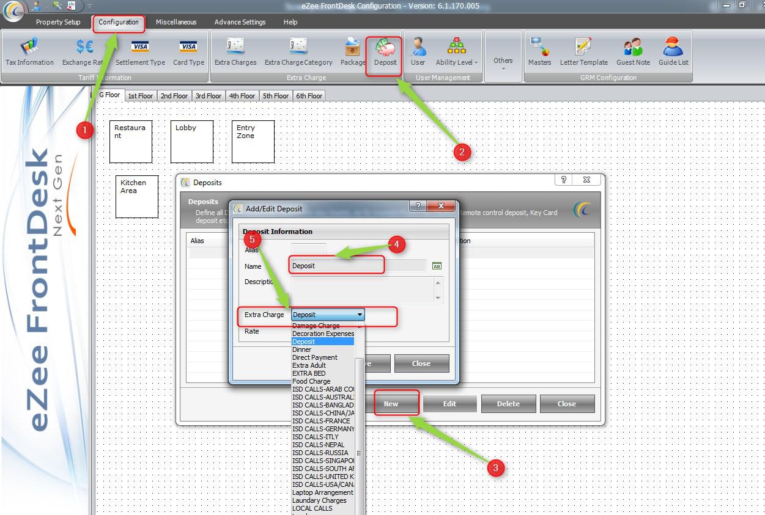
Task: Expand Ability Level dropdown
Action: tap(457, 52)
